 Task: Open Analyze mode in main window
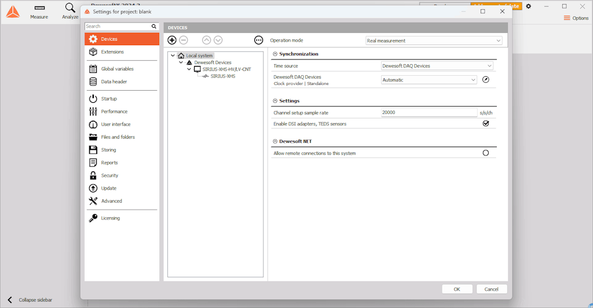click(70, 12)
